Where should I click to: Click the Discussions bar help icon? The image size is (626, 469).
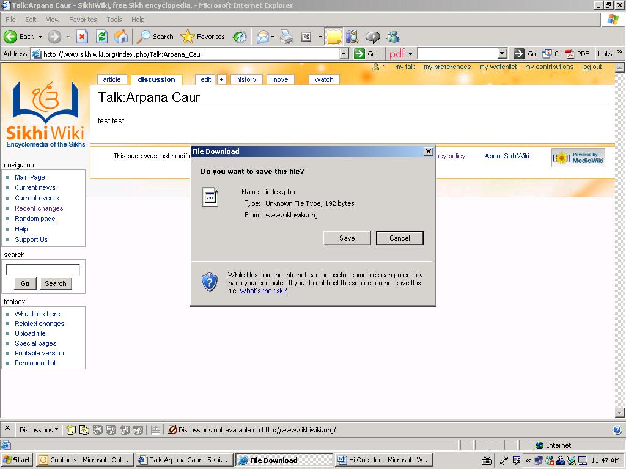point(617,430)
